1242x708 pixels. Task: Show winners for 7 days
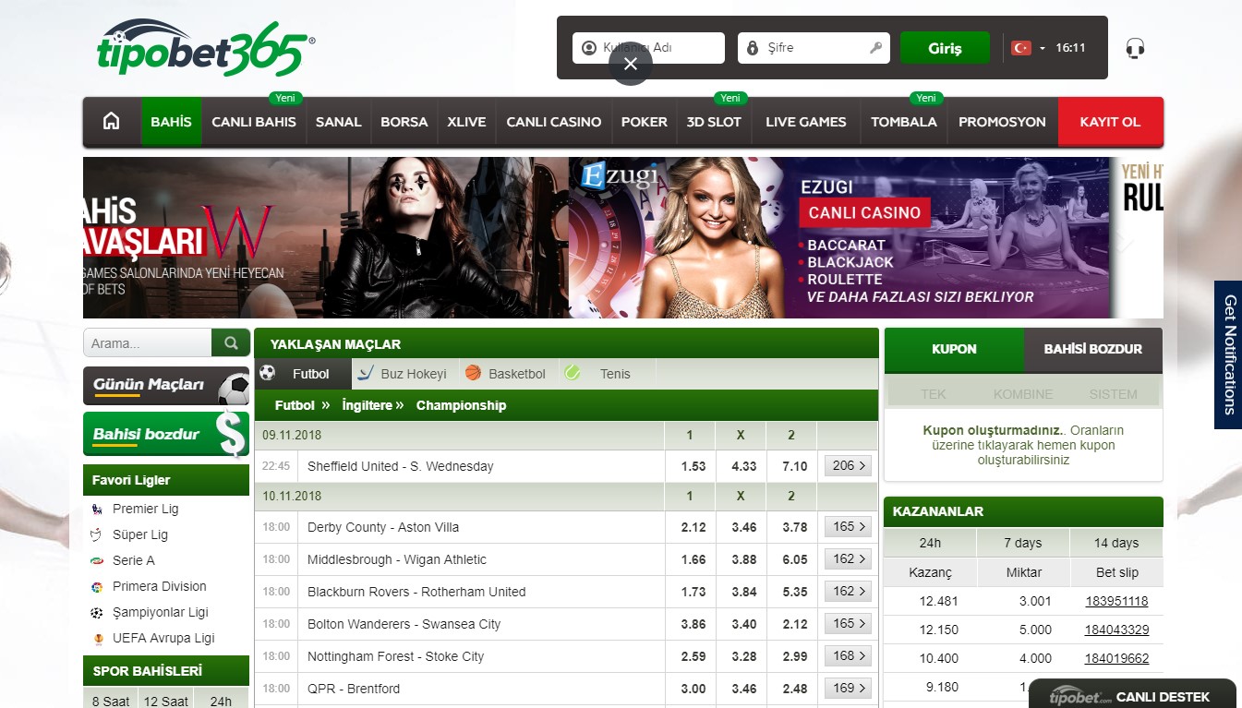click(x=1023, y=543)
